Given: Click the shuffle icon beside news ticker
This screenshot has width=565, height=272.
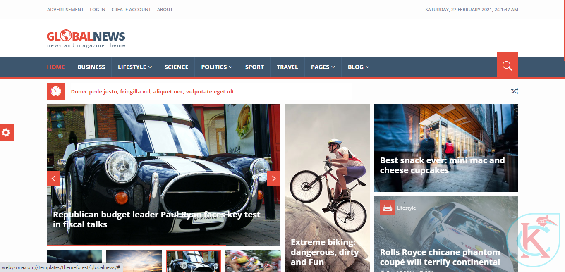Looking at the screenshot, I should (x=514, y=91).
